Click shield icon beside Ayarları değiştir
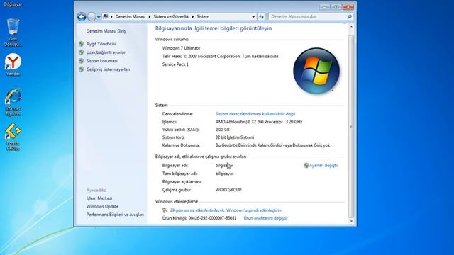The image size is (454, 255). pos(306,165)
